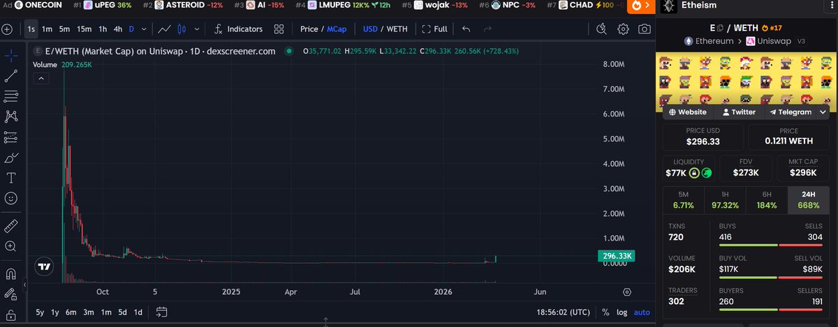Viewport: 838px width, 327px height.
Task: Open the multi-chart layout grid
Action: tap(279, 29)
